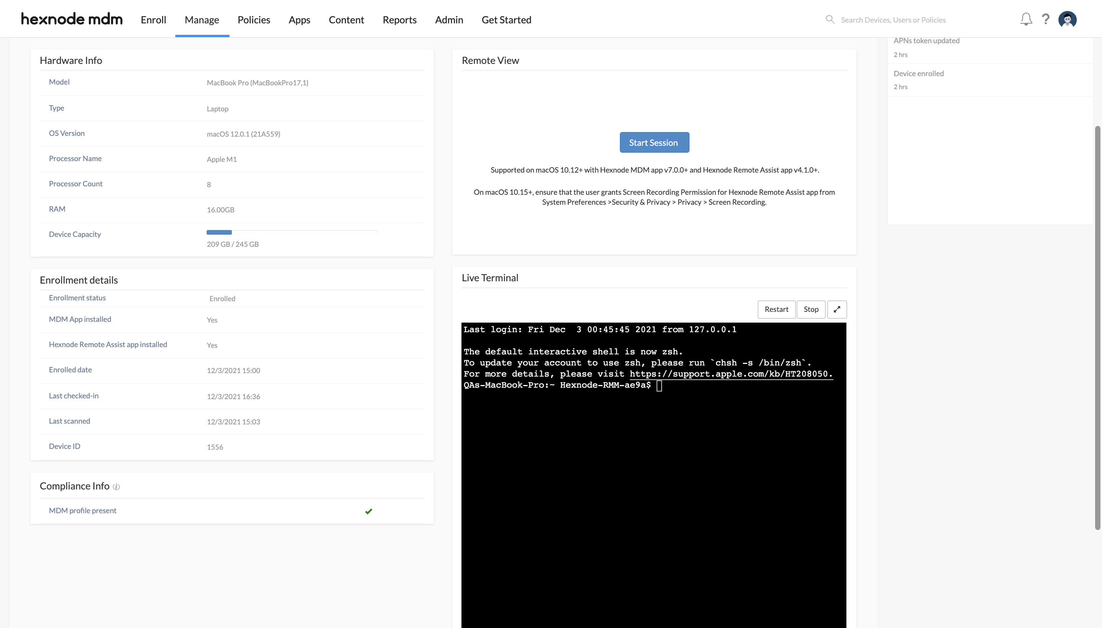
Task: Click the Device enrolled activity entry
Action: (990, 80)
